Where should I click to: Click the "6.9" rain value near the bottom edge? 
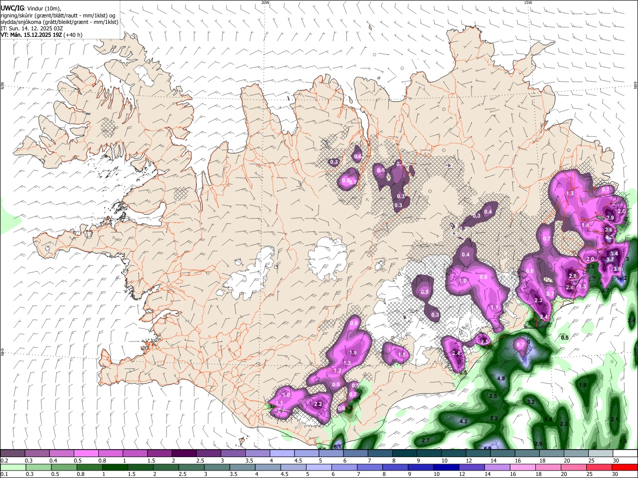[x=487, y=448]
